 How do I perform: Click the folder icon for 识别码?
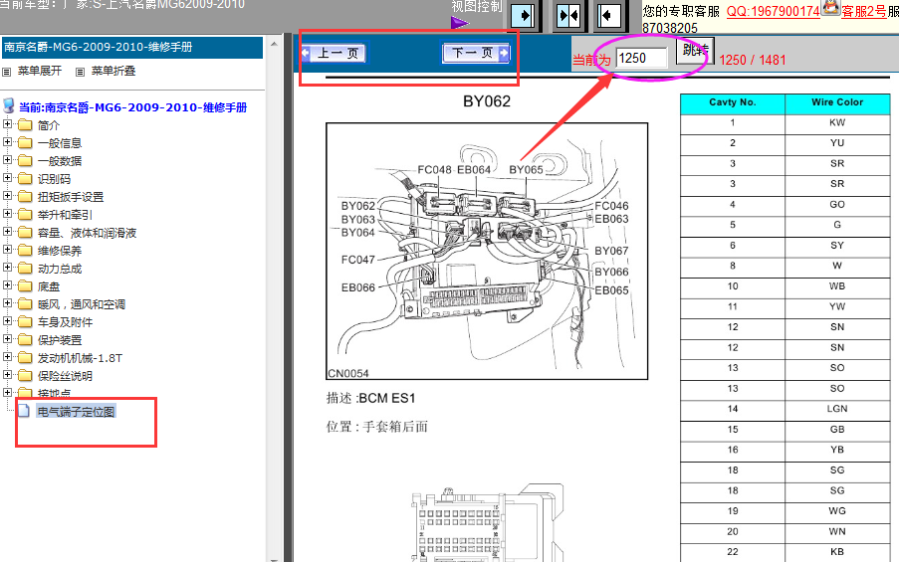pos(25,179)
